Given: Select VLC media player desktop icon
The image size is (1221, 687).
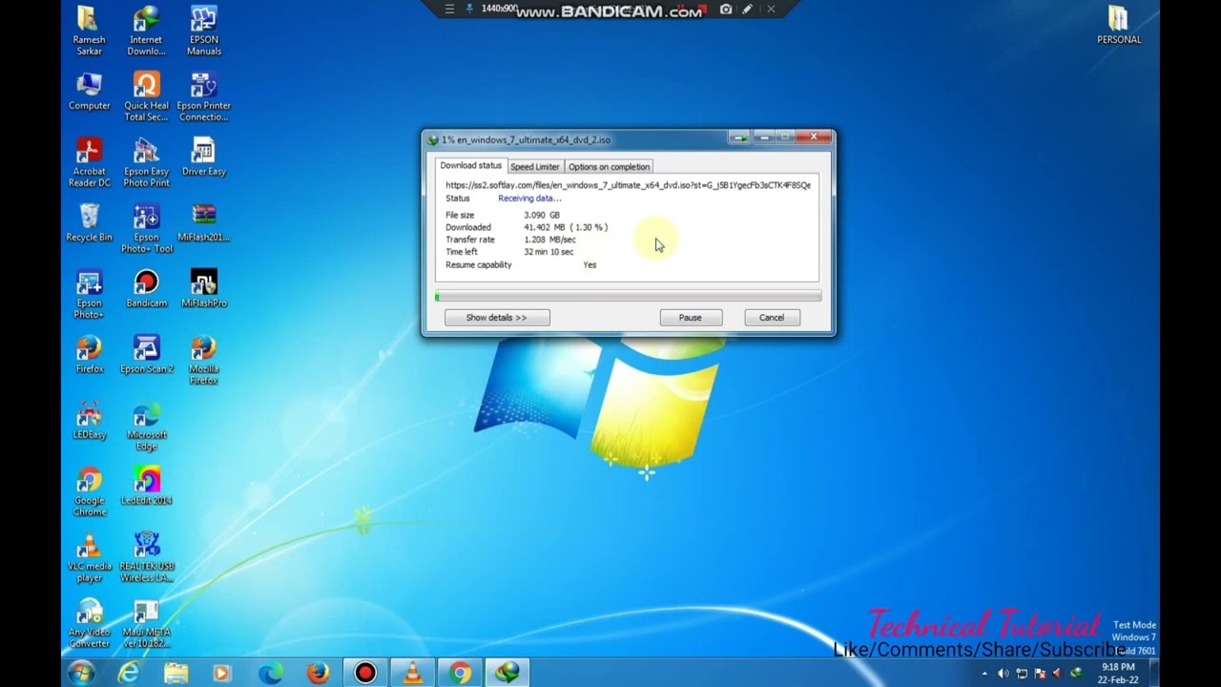Looking at the screenshot, I should click(x=90, y=557).
